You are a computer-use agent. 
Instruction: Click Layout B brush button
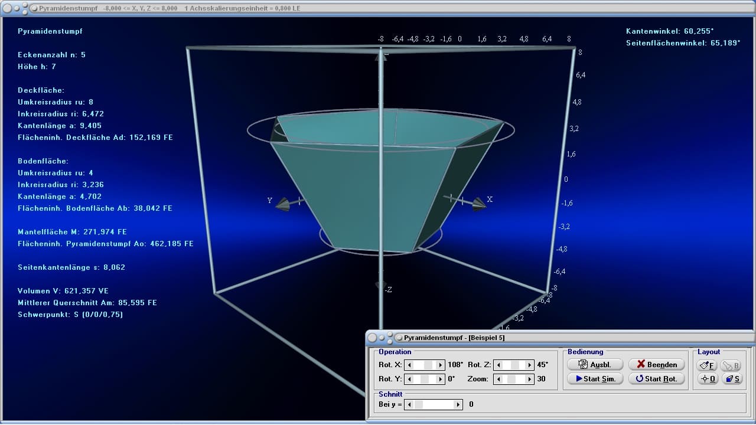pos(731,365)
